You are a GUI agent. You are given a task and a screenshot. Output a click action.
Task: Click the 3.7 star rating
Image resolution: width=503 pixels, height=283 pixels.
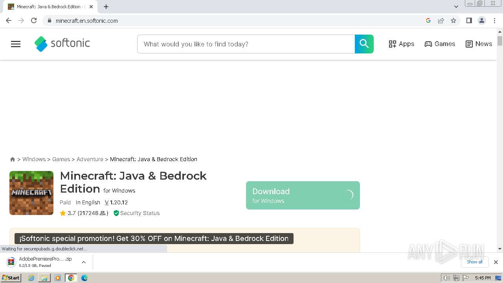84,213
